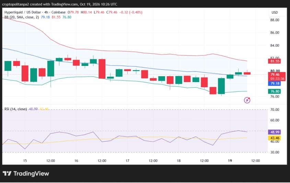Click the 70.00 RSI axis level

275,110
